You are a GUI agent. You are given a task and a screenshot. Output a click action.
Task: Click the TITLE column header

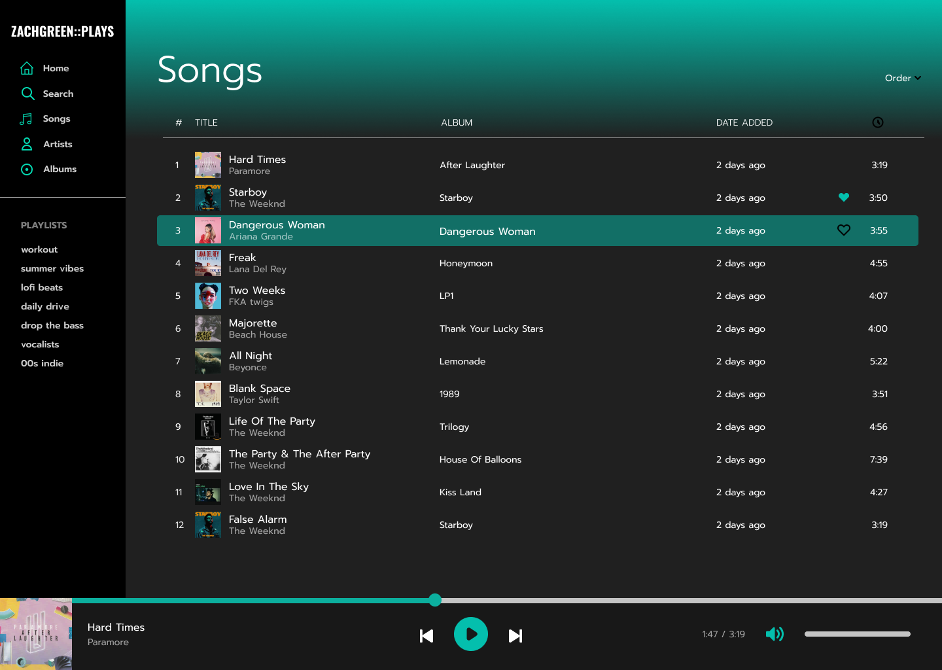tap(206, 122)
